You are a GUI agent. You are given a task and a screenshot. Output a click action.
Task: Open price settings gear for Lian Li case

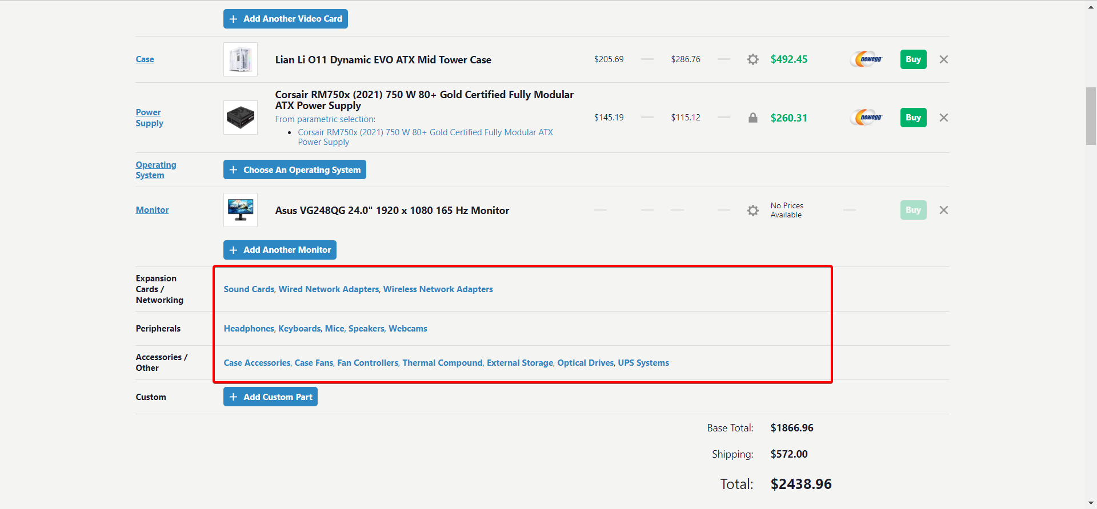[x=753, y=59]
